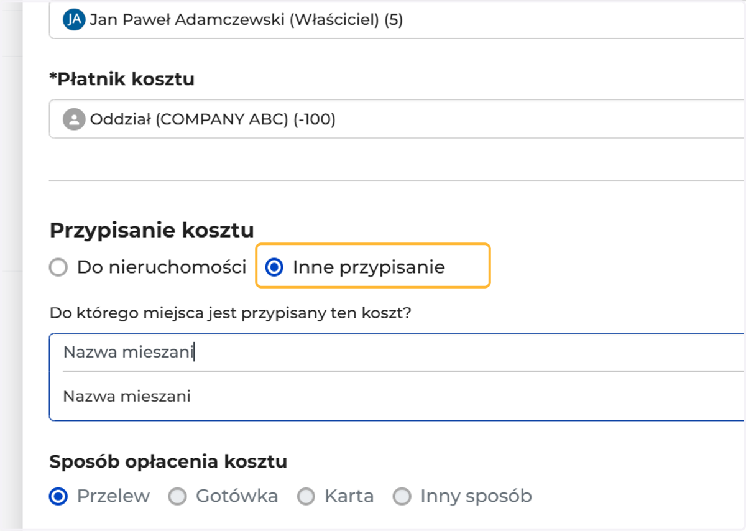Click the JA avatar icon
The height and width of the screenshot is (531, 746).
click(74, 21)
